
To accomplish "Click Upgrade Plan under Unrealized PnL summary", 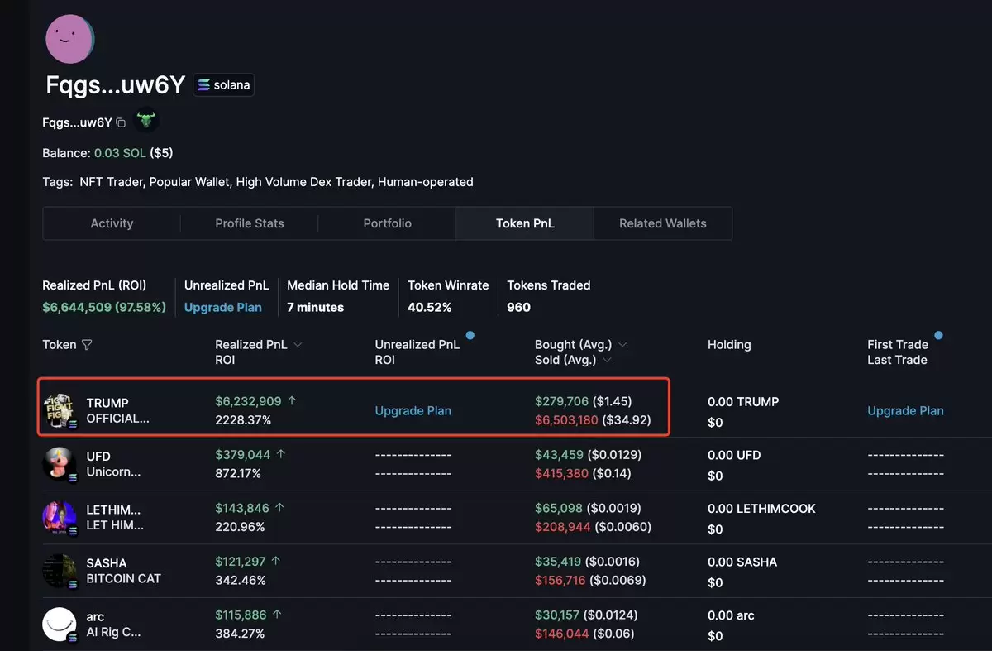I will click(223, 307).
